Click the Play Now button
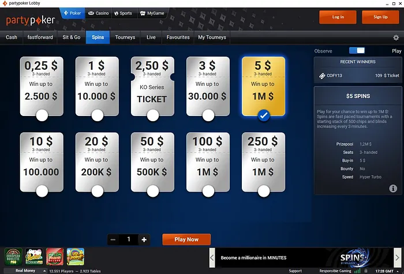This screenshot has width=404, height=274. point(186,239)
